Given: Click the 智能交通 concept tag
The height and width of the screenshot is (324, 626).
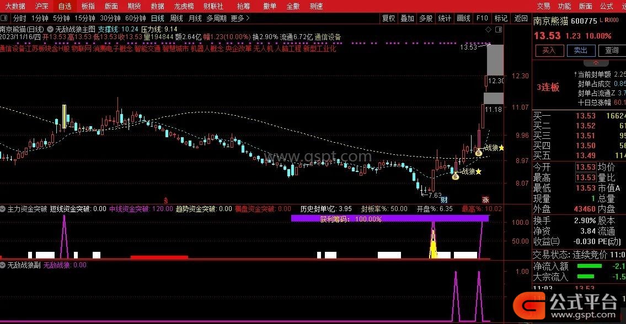Looking at the screenshot, I should click(148, 48).
